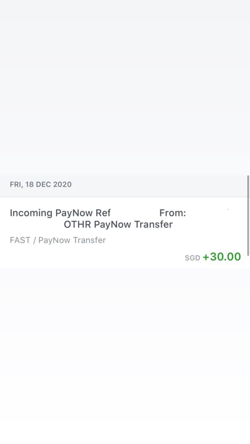Click the From: label in the transaction
Image resolution: width=250 pixels, height=444 pixels.
click(173, 213)
